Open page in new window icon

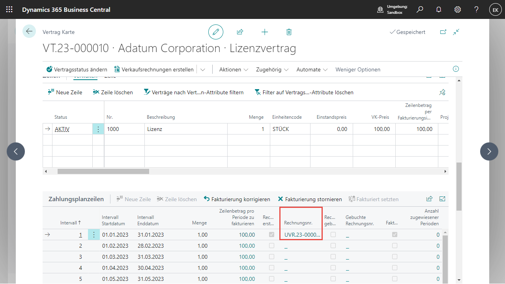443,32
